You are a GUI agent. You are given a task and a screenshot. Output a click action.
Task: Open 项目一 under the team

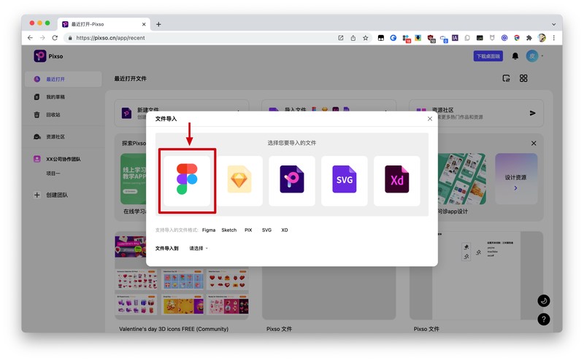[x=53, y=174]
